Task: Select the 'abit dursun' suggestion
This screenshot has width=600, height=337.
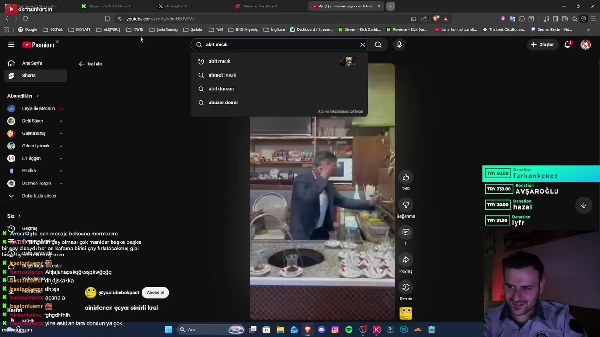Action: (x=279, y=89)
